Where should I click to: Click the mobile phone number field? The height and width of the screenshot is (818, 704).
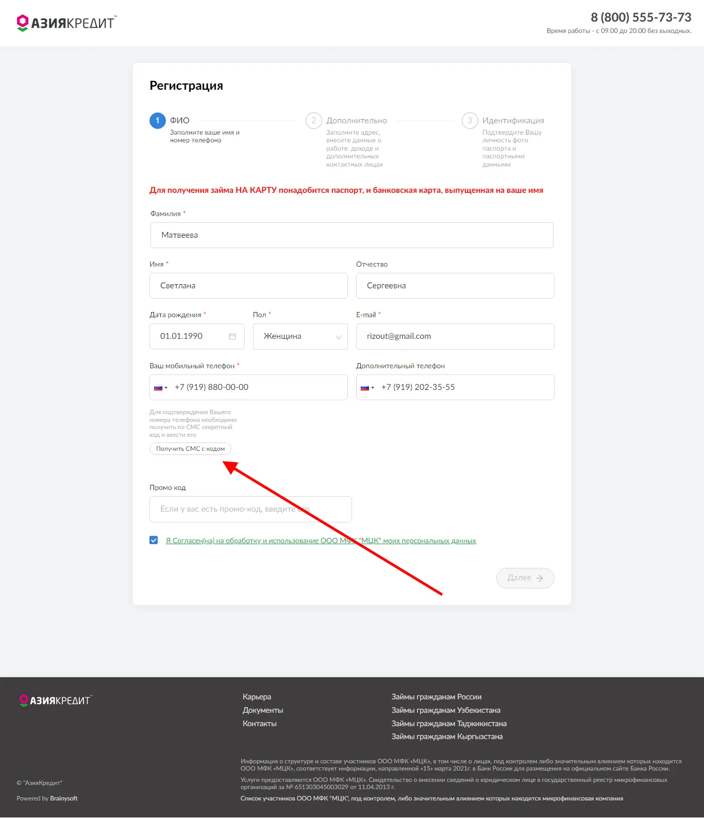(248, 387)
